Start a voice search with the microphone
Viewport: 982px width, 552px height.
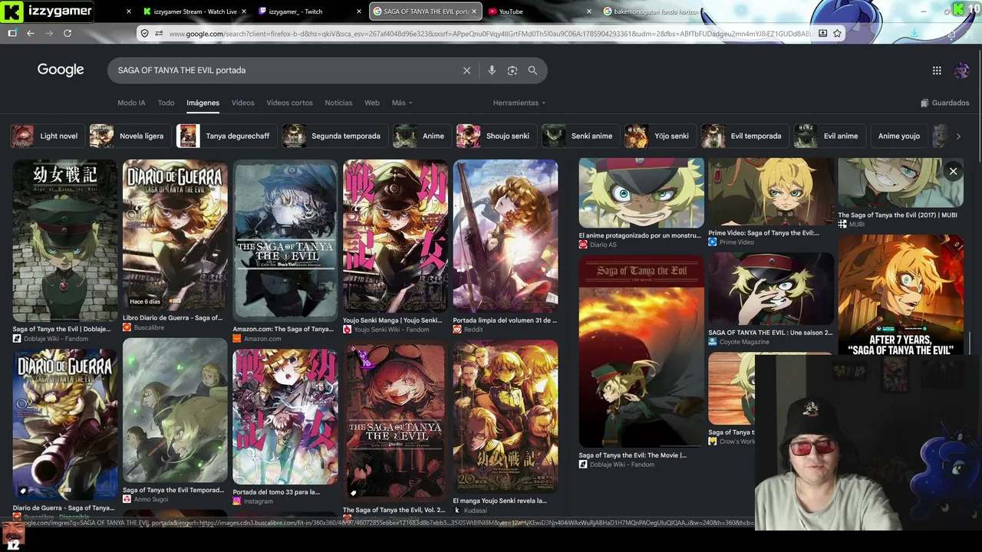point(492,71)
